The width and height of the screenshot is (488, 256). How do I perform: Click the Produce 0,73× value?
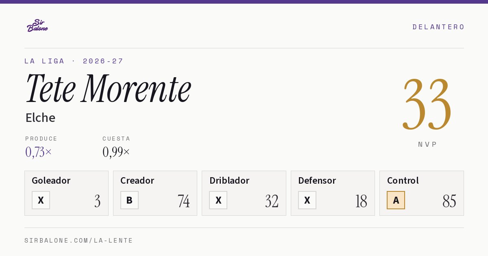click(x=39, y=152)
